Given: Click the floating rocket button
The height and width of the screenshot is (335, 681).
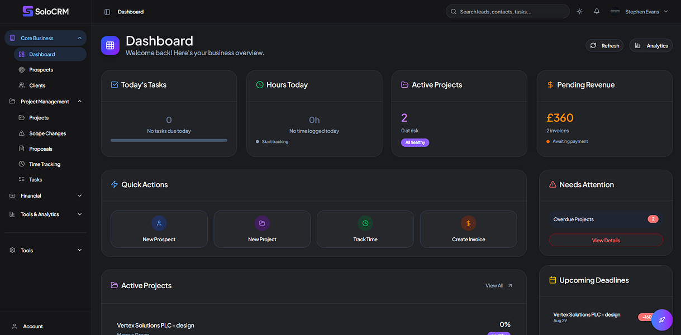Looking at the screenshot, I should pos(662,320).
